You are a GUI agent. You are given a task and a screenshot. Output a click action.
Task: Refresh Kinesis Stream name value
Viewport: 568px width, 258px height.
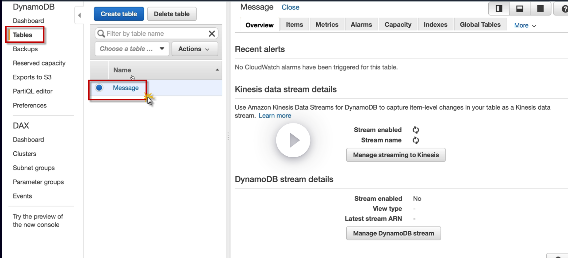coord(416,141)
